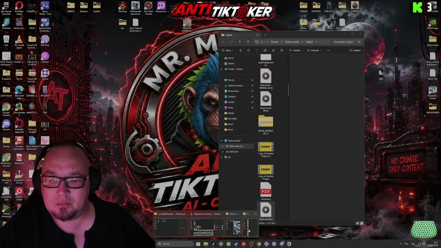Open the Nový dropdown in Explorer

point(227,50)
